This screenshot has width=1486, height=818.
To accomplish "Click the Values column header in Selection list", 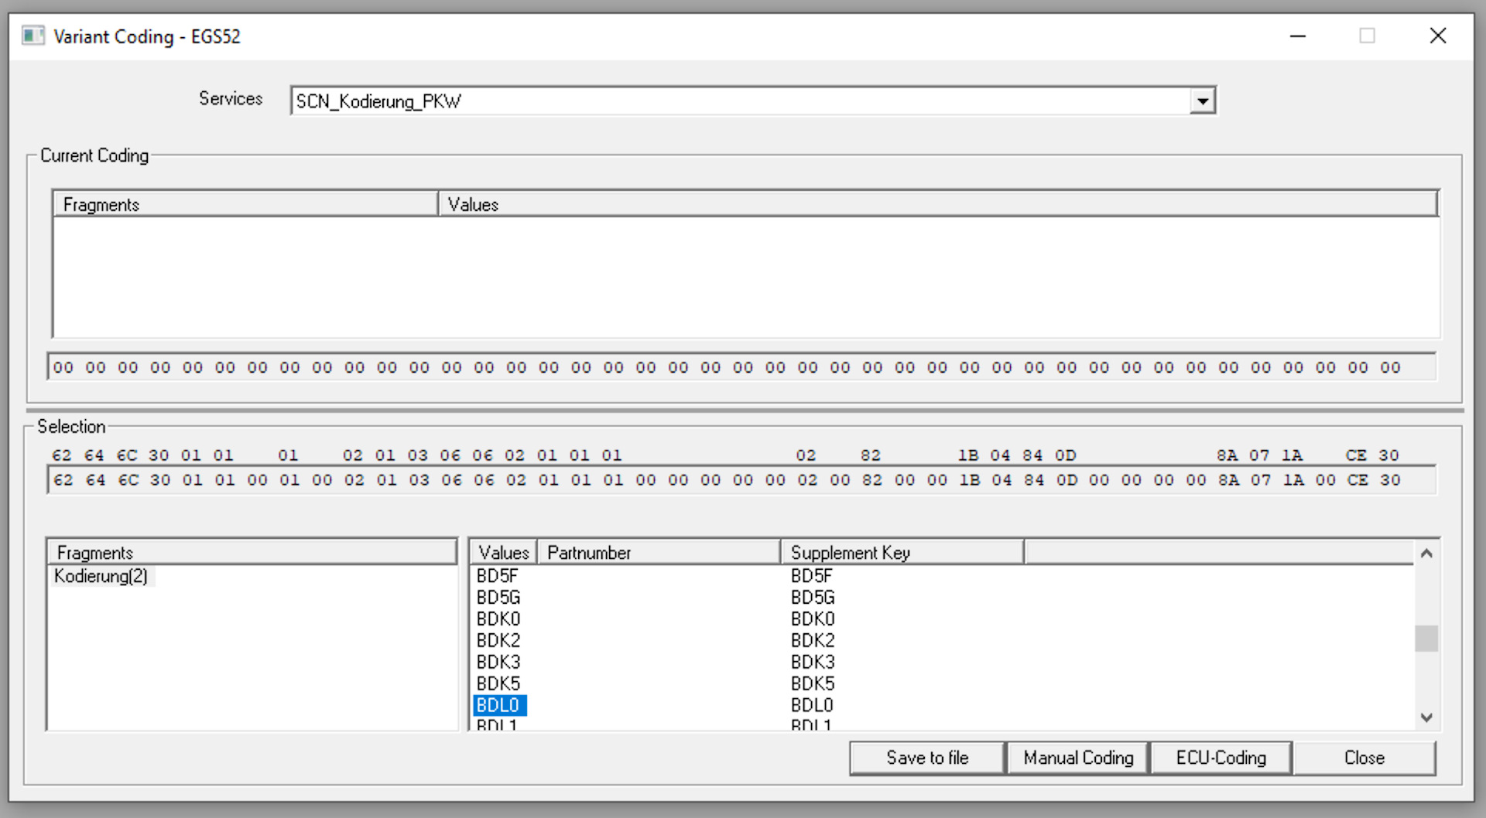I will pos(504,552).
